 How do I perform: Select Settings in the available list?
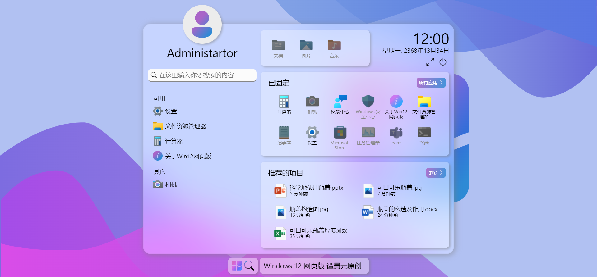pos(171,111)
